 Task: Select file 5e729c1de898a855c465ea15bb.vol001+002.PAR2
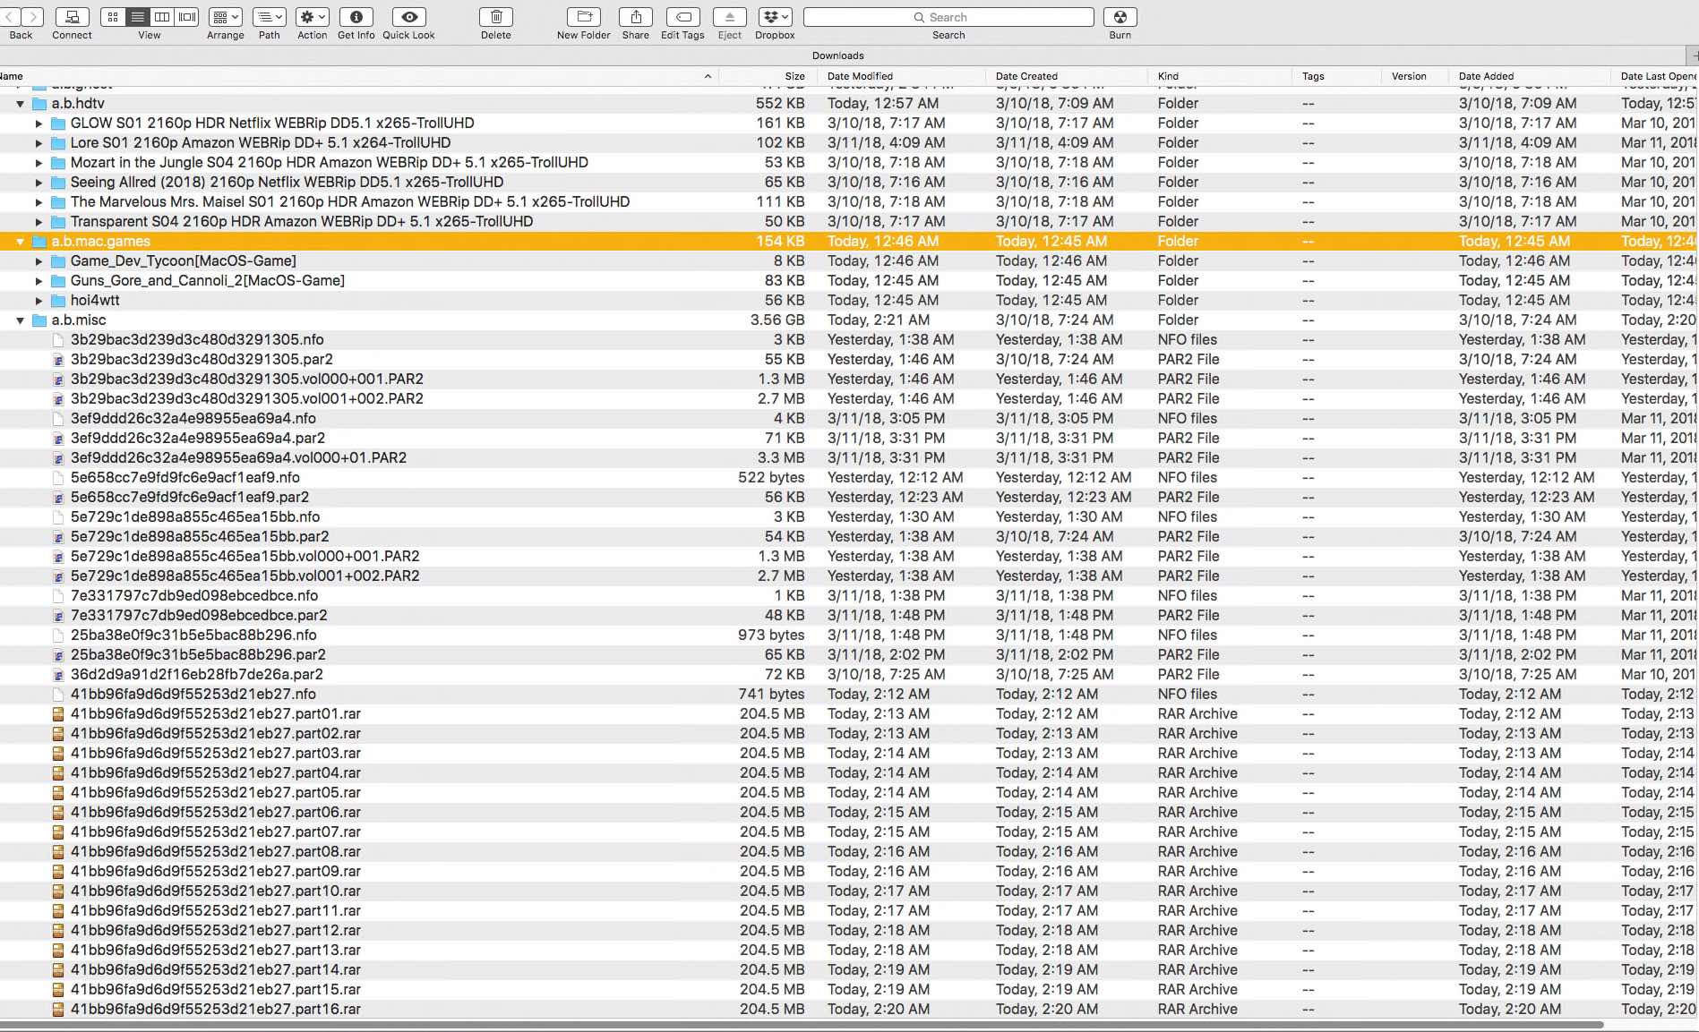(x=245, y=576)
